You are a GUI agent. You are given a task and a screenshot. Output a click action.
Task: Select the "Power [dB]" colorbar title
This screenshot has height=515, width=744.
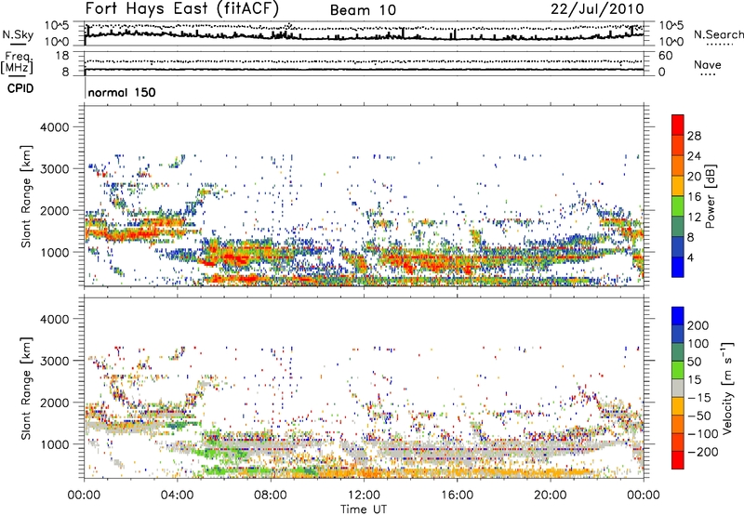pyautogui.click(x=711, y=196)
